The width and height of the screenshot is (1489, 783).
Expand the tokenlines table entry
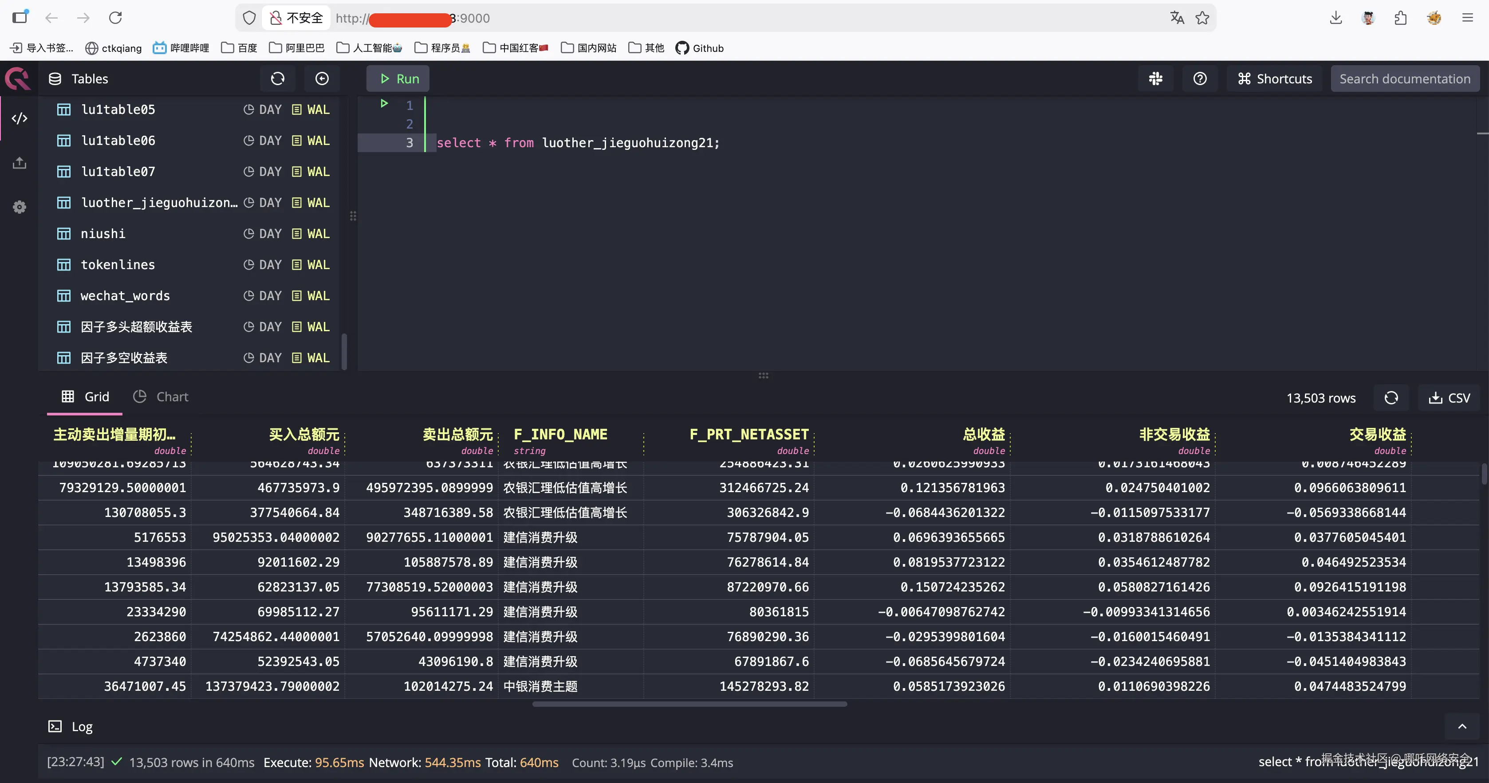tap(118, 265)
